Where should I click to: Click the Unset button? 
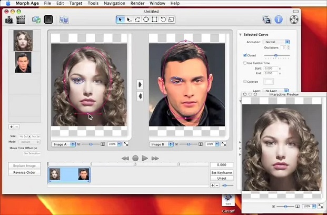click(x=222, y=178)
